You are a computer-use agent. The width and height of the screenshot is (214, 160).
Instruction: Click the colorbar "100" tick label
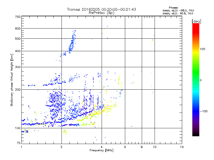point(202,49)
